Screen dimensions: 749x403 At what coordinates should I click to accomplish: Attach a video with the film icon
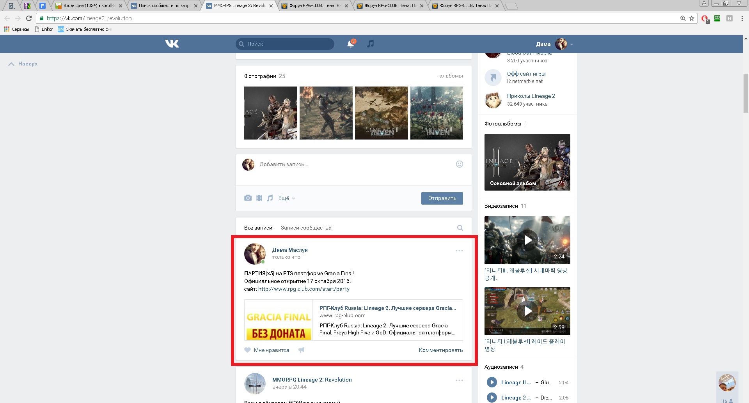click(x=259, y=198)
